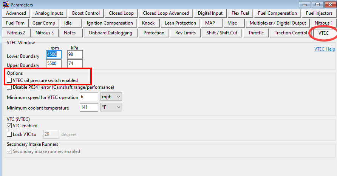Close the Parameters window
Image resolution: width=337 pixels, height=176 pixels.
coord(330,5)
